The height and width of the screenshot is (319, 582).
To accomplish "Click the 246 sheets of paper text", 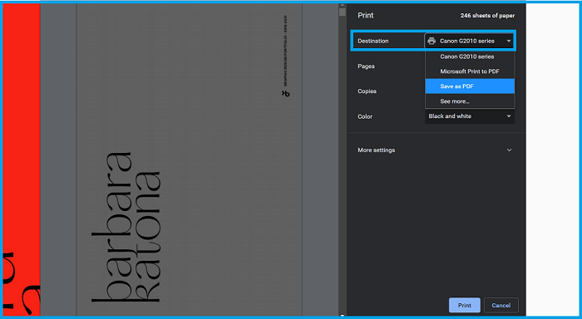I will [x=487, y=16].
